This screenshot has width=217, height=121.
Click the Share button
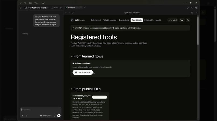(54, 8)
